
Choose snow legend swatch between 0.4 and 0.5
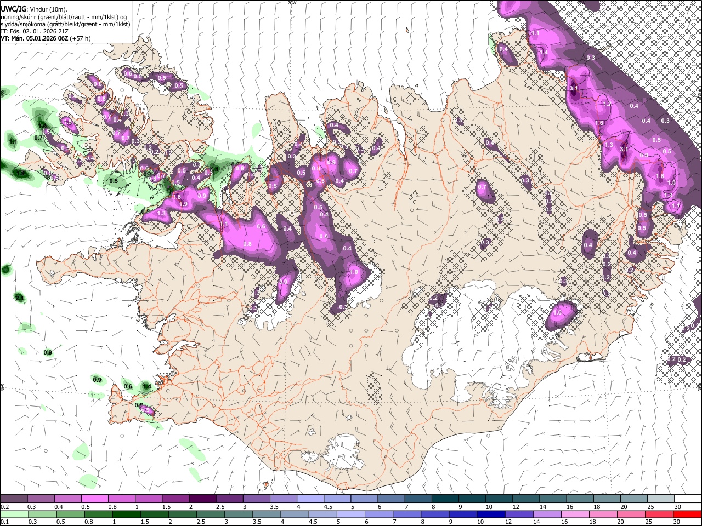(67, 499)
